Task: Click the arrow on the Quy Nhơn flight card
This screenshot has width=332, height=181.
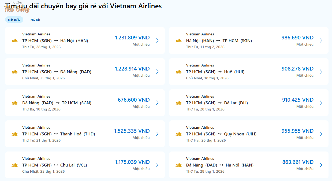Action: (321, 134)
